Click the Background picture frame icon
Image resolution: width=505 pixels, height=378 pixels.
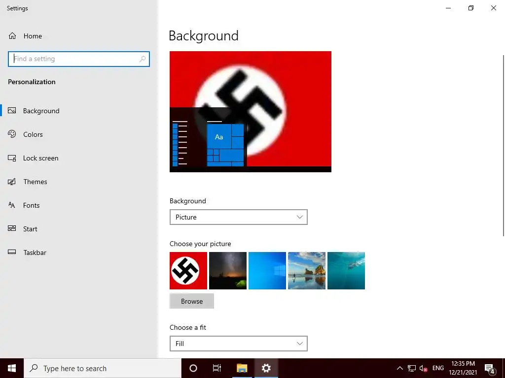coord(12,111)
